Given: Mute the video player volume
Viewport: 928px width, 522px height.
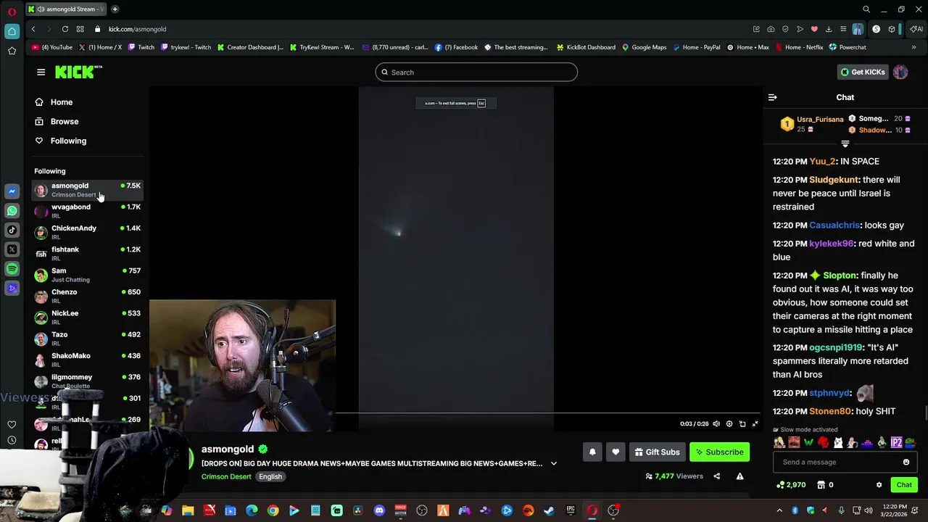Looking at the screenshot, I should (716, 423).
